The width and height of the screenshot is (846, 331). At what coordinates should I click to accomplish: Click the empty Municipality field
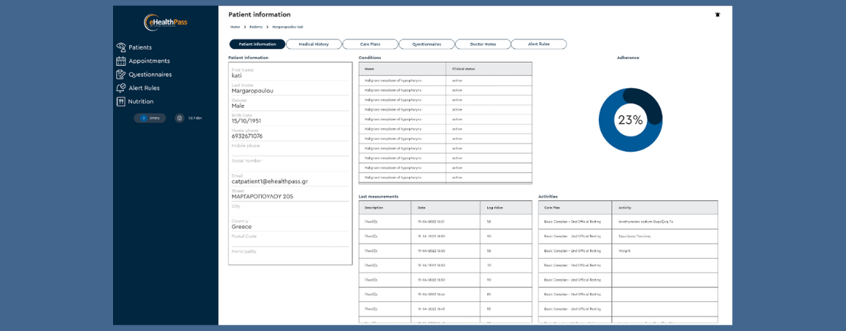click(290, 254)
